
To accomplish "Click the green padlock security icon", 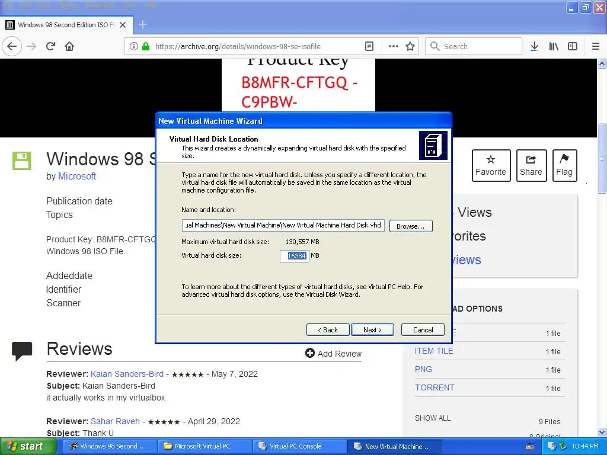I will point(146,46).
